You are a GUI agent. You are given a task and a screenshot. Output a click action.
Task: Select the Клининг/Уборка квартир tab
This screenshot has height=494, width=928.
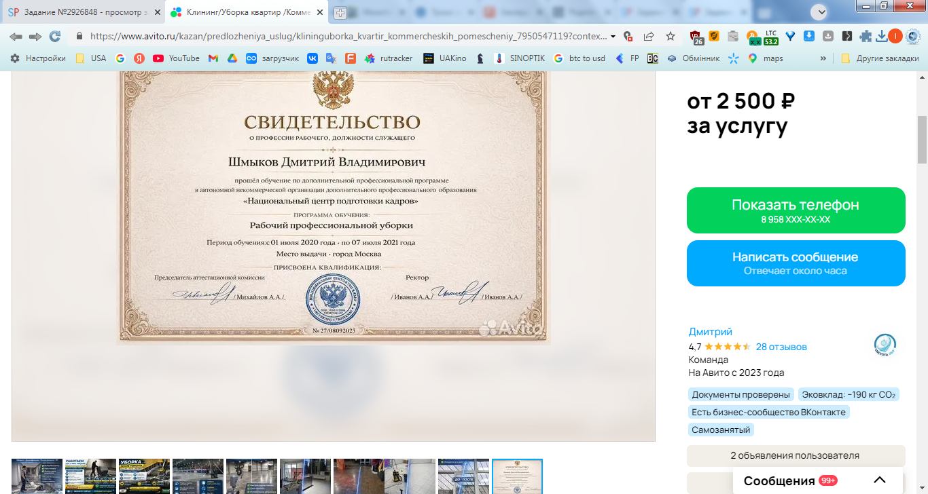click(247, 12)
